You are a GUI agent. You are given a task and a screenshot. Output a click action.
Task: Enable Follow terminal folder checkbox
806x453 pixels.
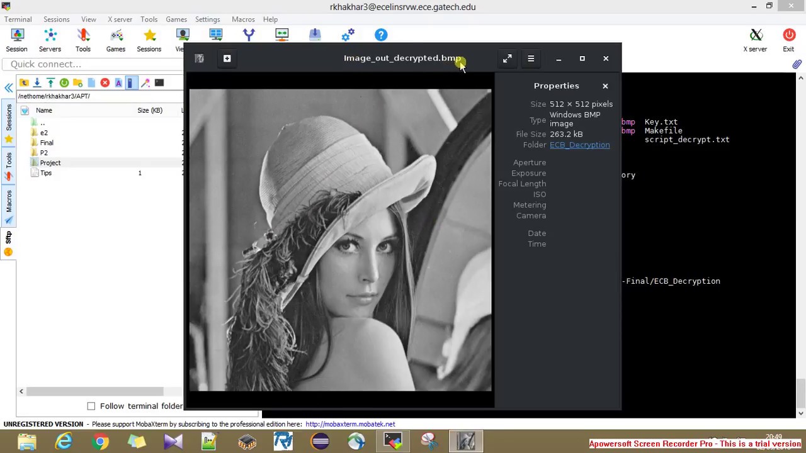91,406
